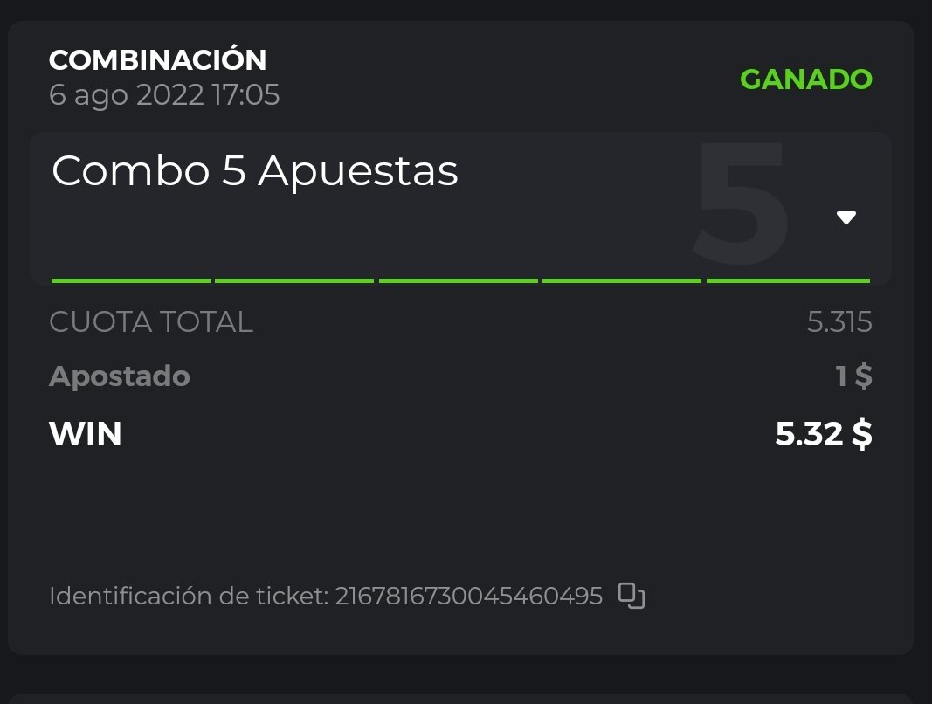
Task: Select the fourth green bet segment
Action: (622, 280)
